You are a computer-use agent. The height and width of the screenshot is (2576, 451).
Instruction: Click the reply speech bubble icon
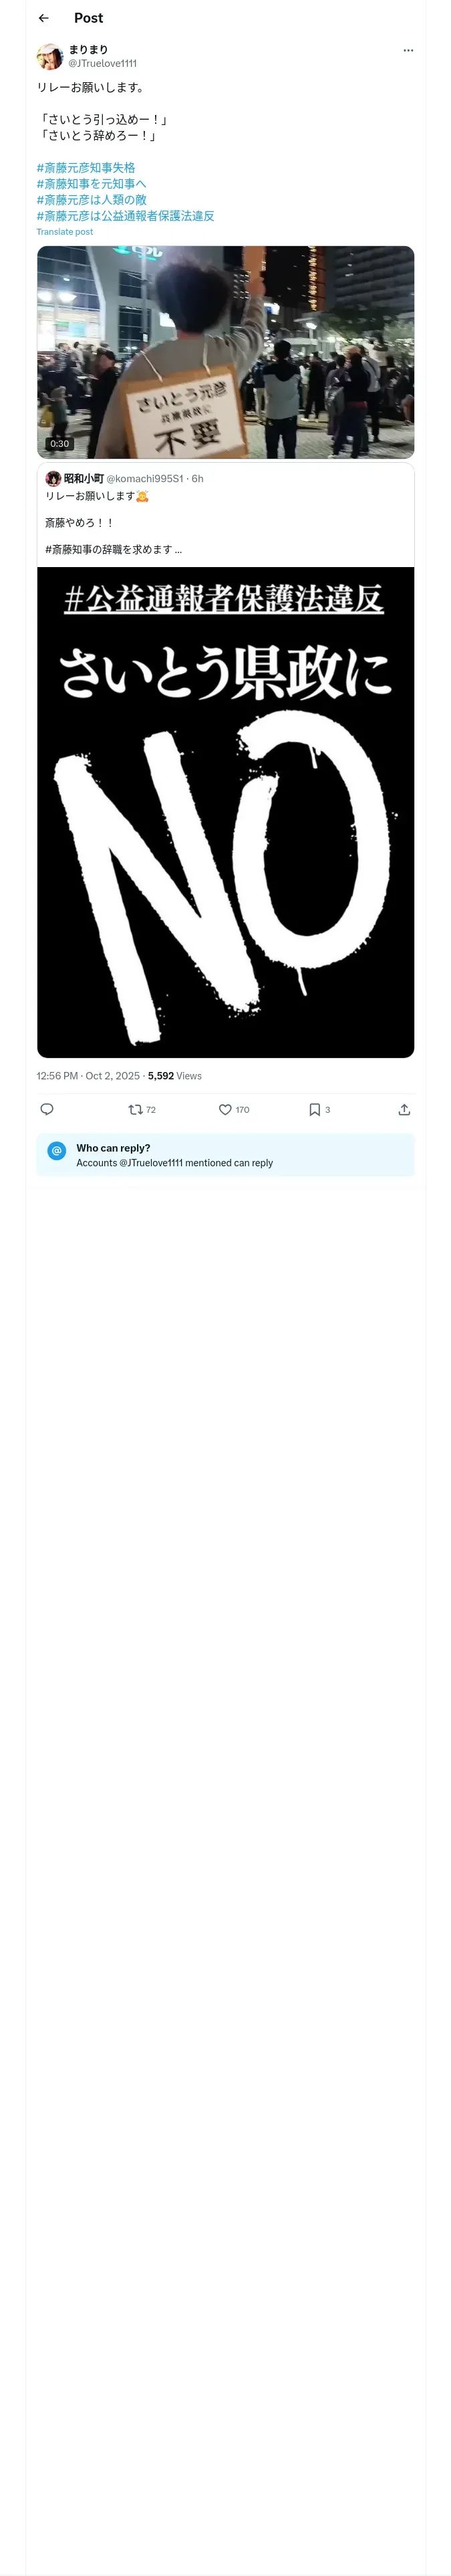(47, 1109)
